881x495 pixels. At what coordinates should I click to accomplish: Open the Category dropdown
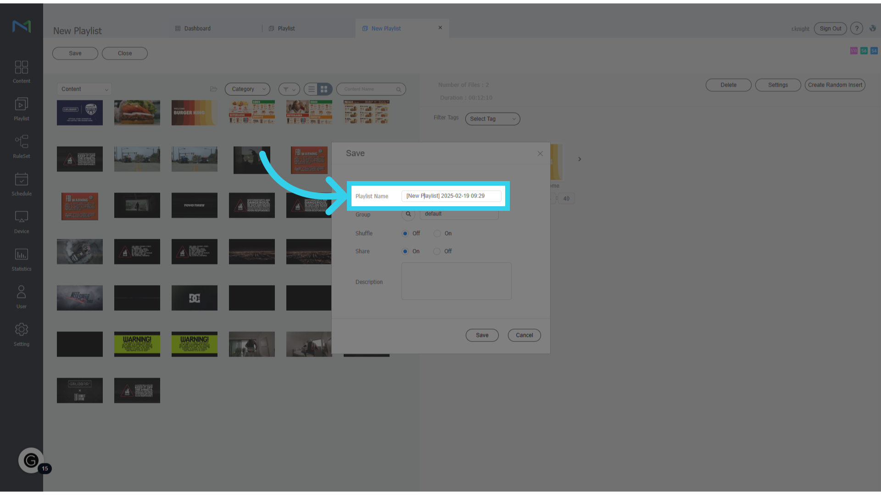[247, 89]
